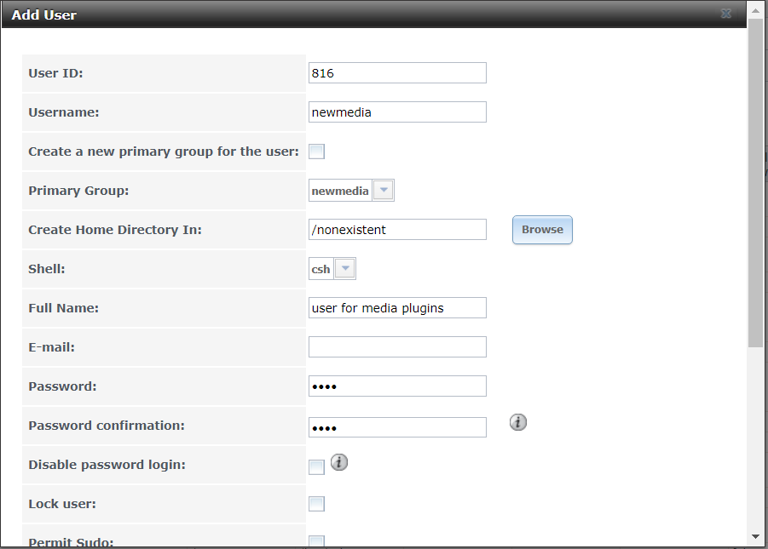Image resolution: width=768 pixels, height=549 pixels.
Task: Focus the empty E-mail field
Action: 397,347
